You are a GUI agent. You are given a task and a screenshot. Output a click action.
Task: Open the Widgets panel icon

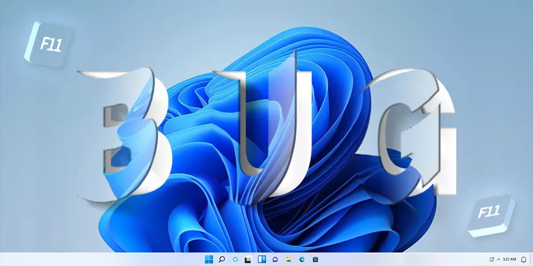pos(262,260)
